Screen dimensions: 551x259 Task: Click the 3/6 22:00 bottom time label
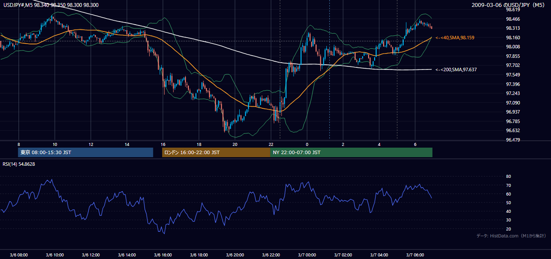271,255
